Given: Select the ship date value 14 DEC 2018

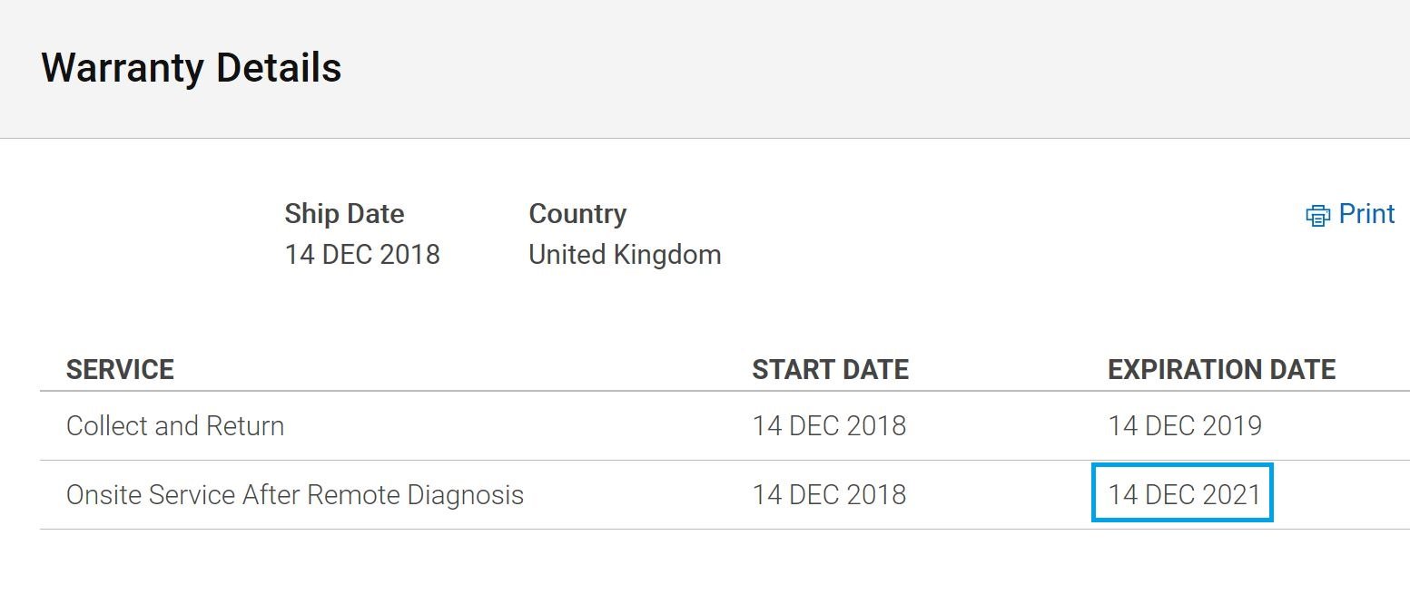Looking at the screenshot, I should (x=362, y=255).
